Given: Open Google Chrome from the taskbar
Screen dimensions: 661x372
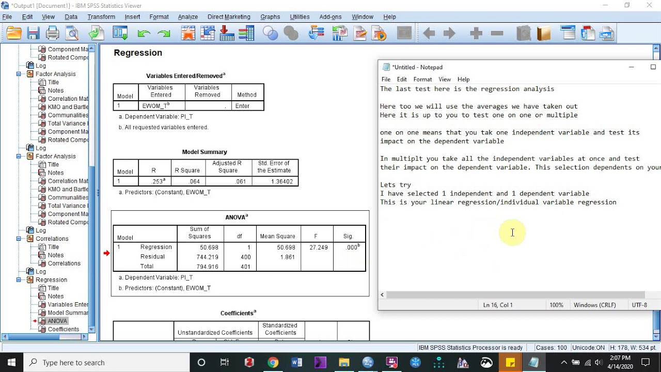Looking at the screenshot, I should coord(273,363).
